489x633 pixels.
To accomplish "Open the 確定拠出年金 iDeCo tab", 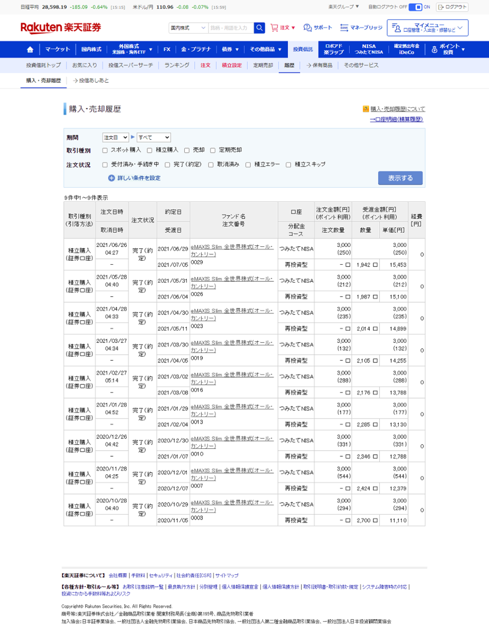I will pos(407,50).
